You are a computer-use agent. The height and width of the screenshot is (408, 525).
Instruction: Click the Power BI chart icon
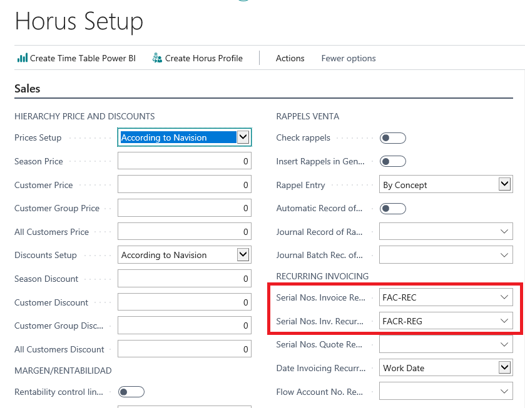pos(23,58)
